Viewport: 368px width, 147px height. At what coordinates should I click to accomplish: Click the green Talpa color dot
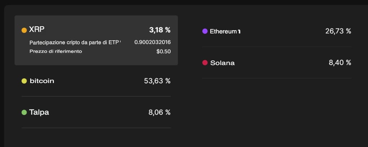24,112
